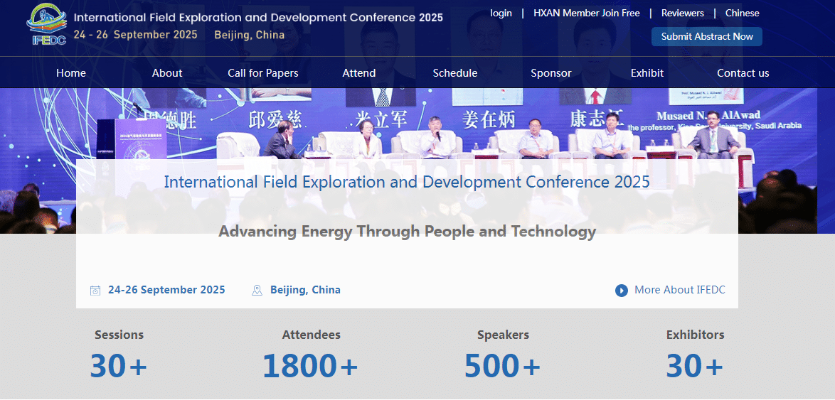Image resolution: width=835 pixels, height=400 pixels.
Task: Click the 1800+ attendees number
Action: coord(311,366)
